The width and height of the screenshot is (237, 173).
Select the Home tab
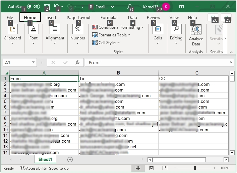pos(30,17)
